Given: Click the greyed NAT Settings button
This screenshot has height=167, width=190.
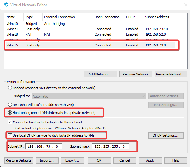Looking at the screenshot, I should (166, 105).
